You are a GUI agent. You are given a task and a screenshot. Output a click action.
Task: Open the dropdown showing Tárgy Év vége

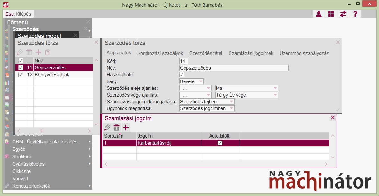pyautogui.click(x=275, y=95)
